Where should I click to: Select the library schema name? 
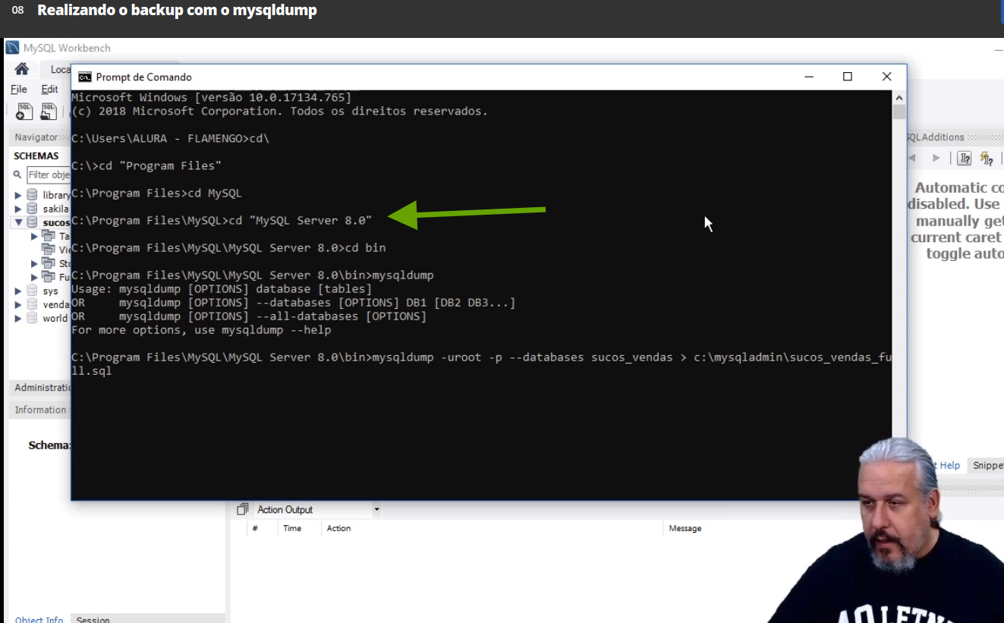[56, 195]
